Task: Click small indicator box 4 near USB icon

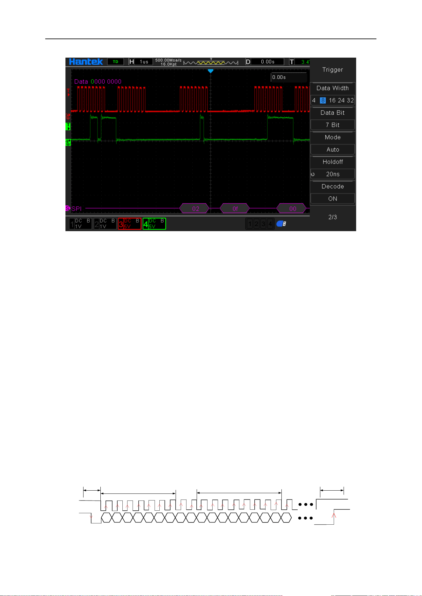Action: 270,224
